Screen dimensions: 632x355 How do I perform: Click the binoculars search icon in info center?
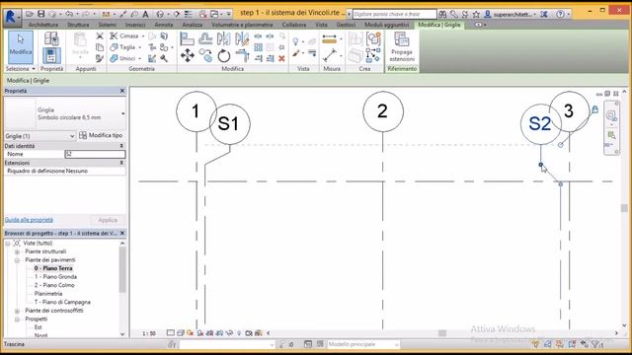pyautogui.click(x=442, y=14)
